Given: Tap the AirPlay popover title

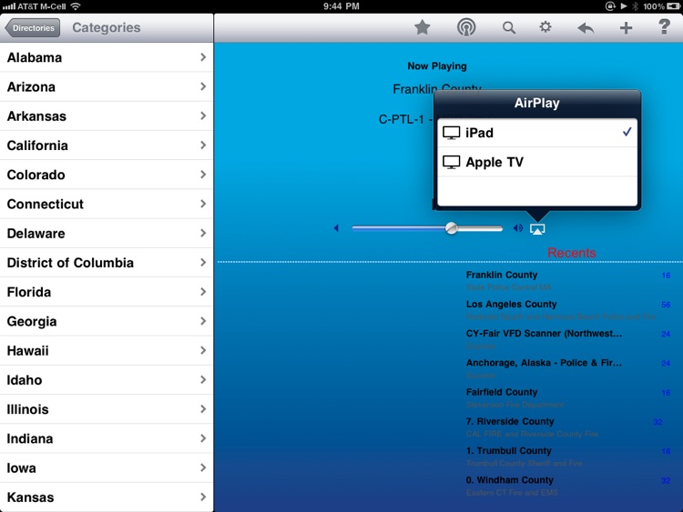Looking at the screenshot, I should pos(536,103).
